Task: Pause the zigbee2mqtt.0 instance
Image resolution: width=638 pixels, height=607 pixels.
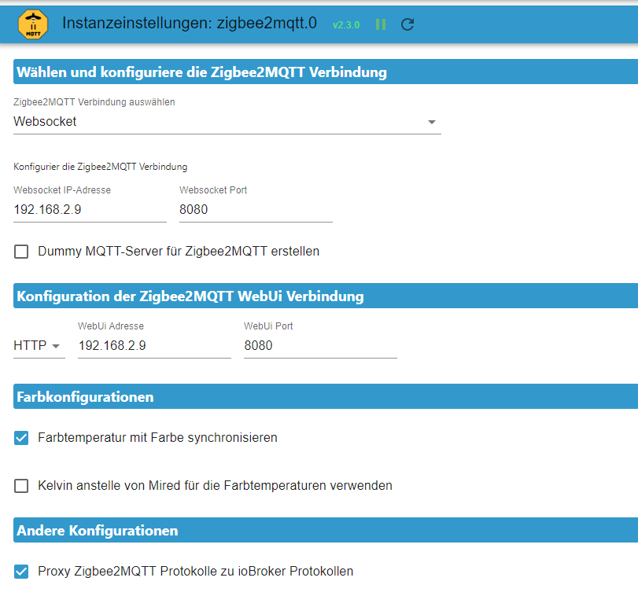Action: click(381, 24)
